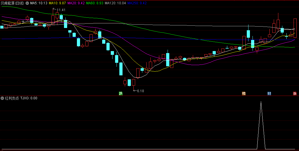This screenshot has width=299, height=151.
Task: Click the green 跌 event marker
Action: pos(121,93)
